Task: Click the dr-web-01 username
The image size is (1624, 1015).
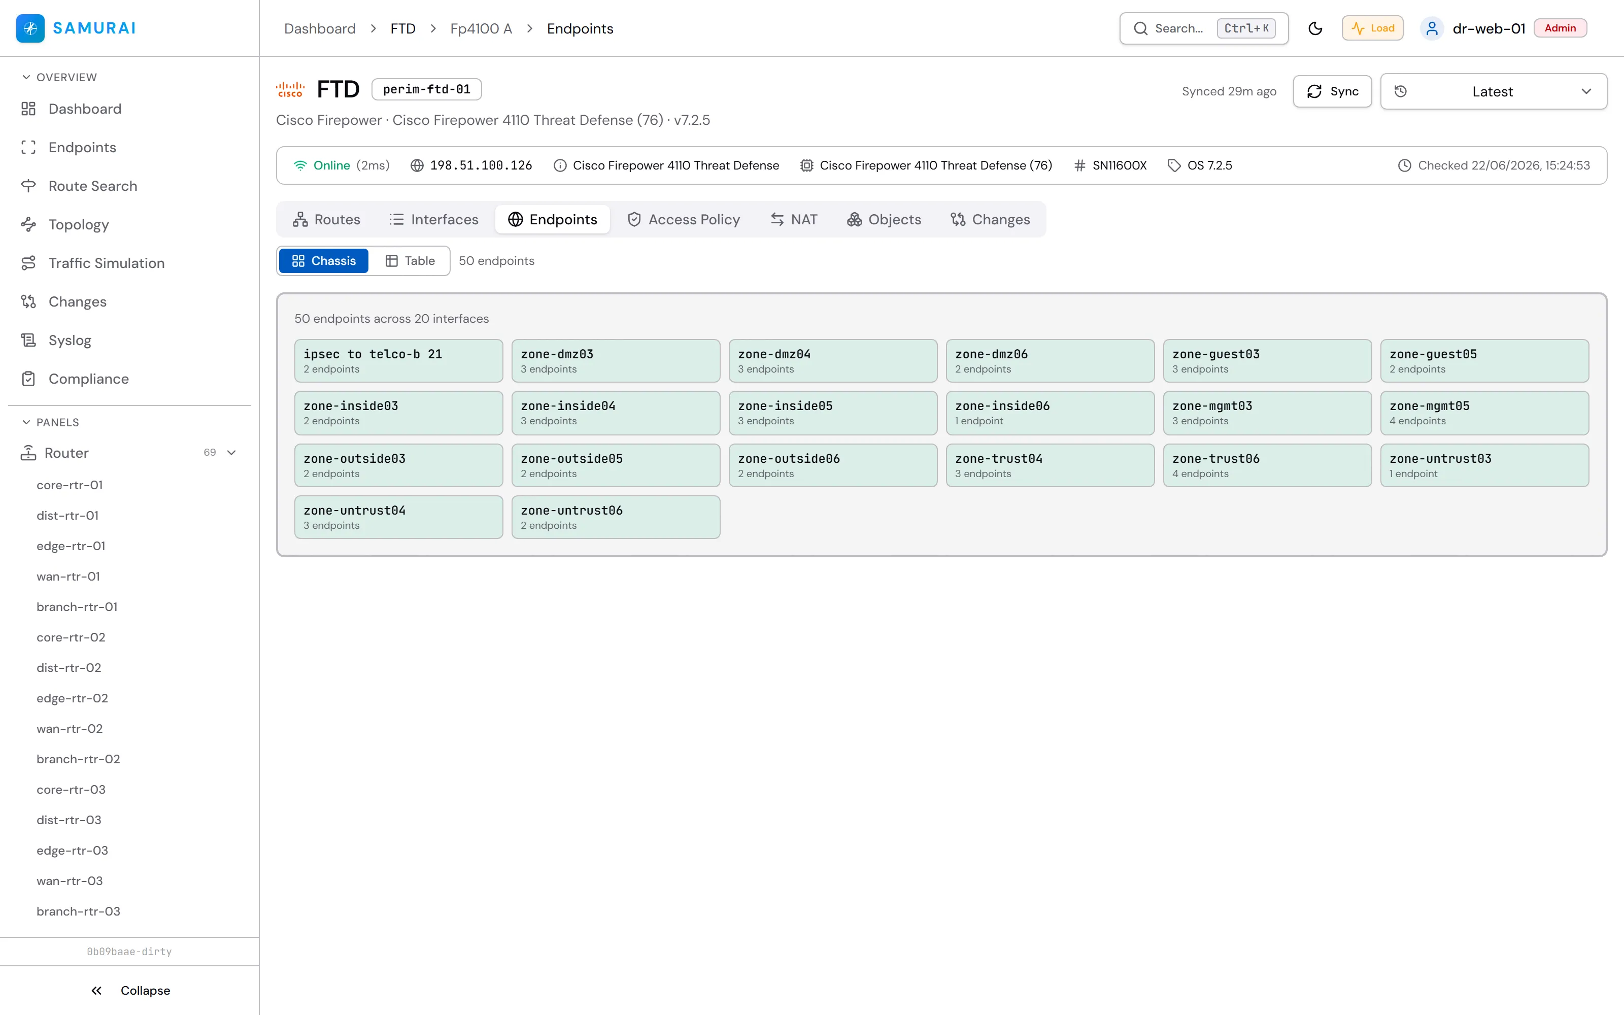Action: tap(1489, 28)
